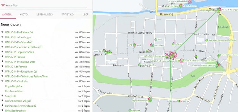The image size is (238, 112).
Task: Switch to the KNOTEN tab
Action: tap(24, 14)
